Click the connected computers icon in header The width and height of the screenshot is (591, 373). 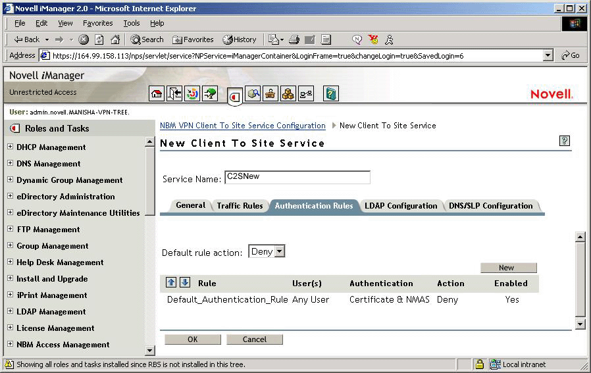point(305,93)
